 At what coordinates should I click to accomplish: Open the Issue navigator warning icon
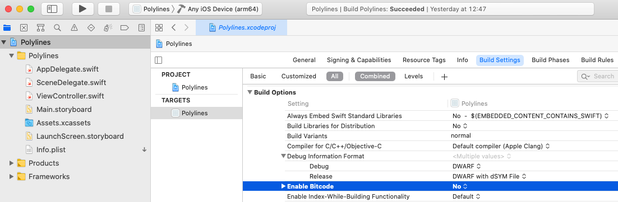point(74,27)
